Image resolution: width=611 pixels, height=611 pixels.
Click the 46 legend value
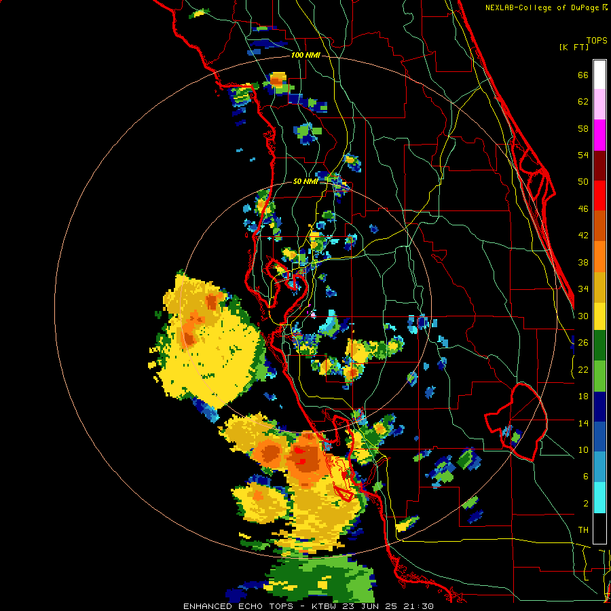(583, 209)
